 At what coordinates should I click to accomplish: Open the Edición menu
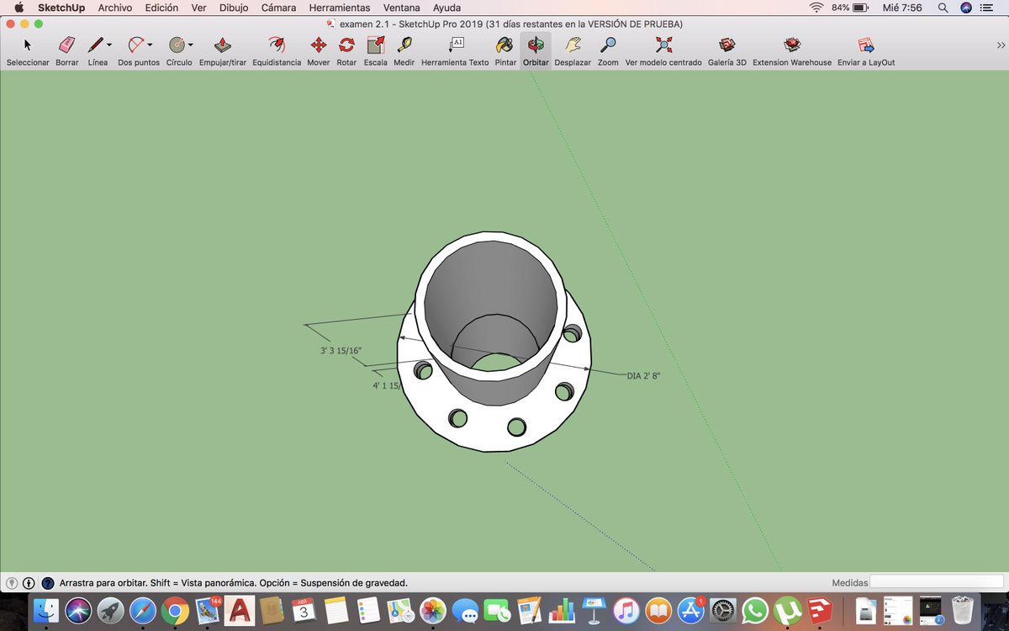point(161,8)
